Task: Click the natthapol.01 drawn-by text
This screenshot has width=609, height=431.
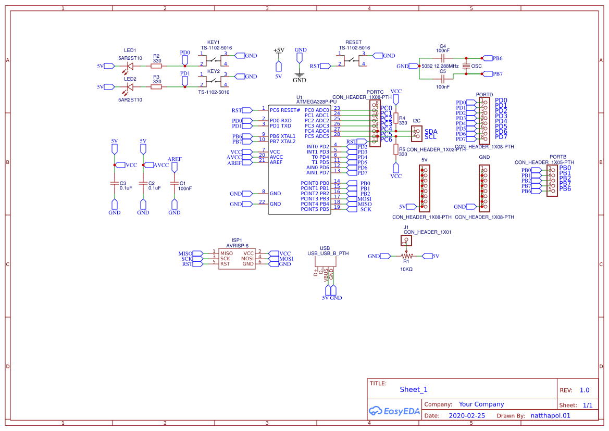Action: pos(550,415)
